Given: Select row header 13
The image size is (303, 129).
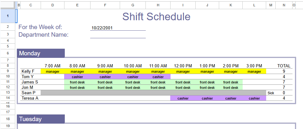Looking at the screenshot, I should click(8, 93).
